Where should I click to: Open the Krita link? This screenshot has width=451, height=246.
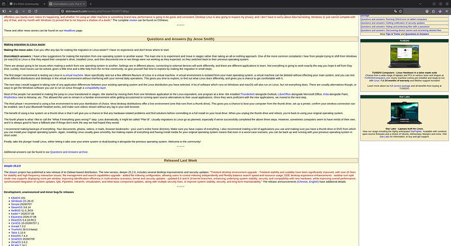pyautogui.click(x=326, y=94)
